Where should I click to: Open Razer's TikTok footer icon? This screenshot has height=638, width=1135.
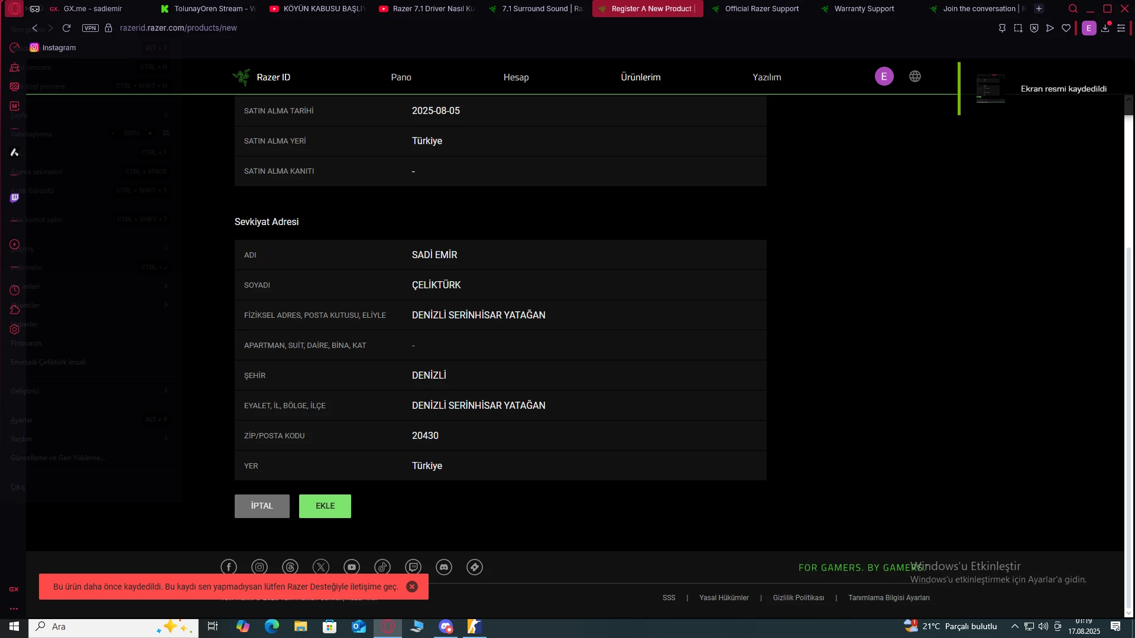point(382,567)
